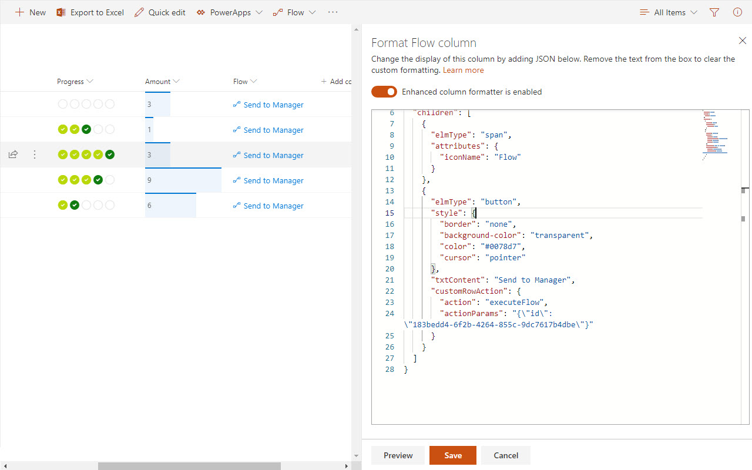Click the flow icon in the Amount 6 row
The width and height of the screenshot is (752, 470).
pos(237,206)
